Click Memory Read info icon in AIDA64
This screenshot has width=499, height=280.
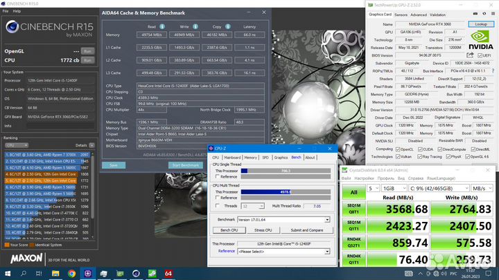pyautogui.click(x=162, y=27)
